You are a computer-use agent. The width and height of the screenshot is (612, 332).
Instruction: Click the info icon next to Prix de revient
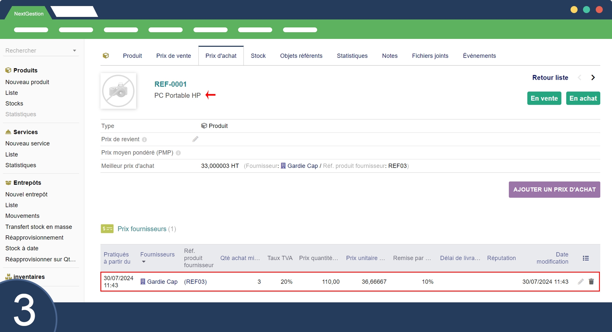(144, 140)
